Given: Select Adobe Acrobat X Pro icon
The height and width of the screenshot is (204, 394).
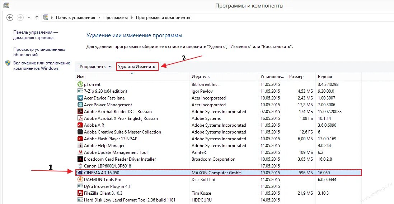Looking at the screenshot, I should [x=80, y=118].
